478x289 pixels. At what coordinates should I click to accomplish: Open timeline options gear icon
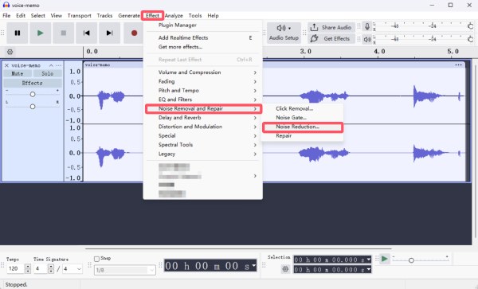pyautogui.click(x=10, y=52)
